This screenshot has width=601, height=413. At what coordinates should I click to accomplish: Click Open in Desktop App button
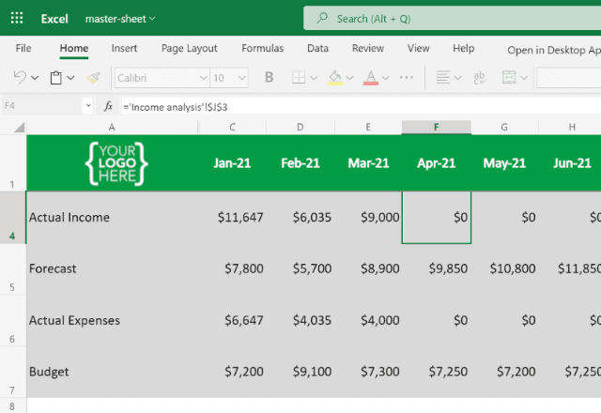tap(554, 50)
